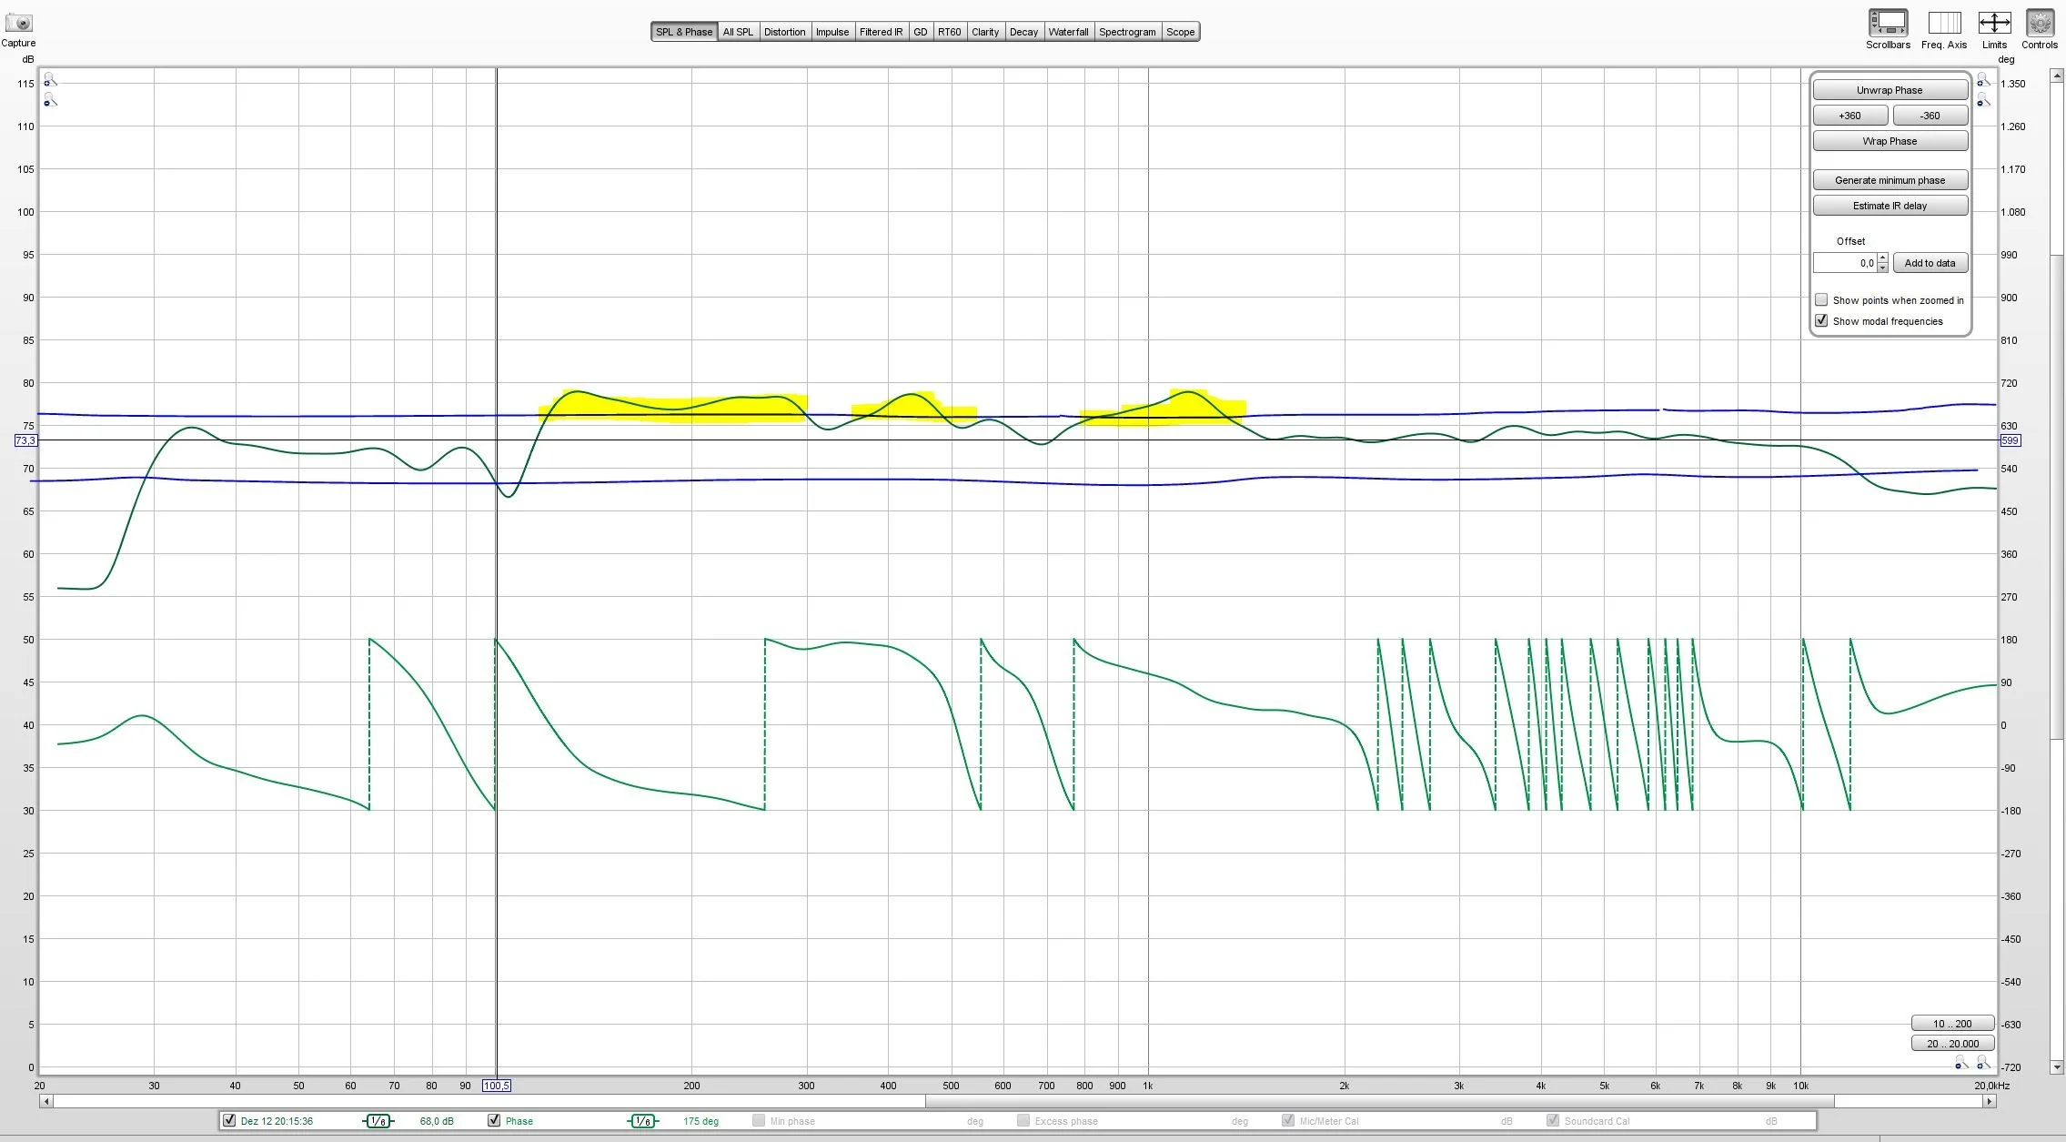Open the Impulse tab
This screenshot has width=2066, height=1142.
tap(831, 32)
